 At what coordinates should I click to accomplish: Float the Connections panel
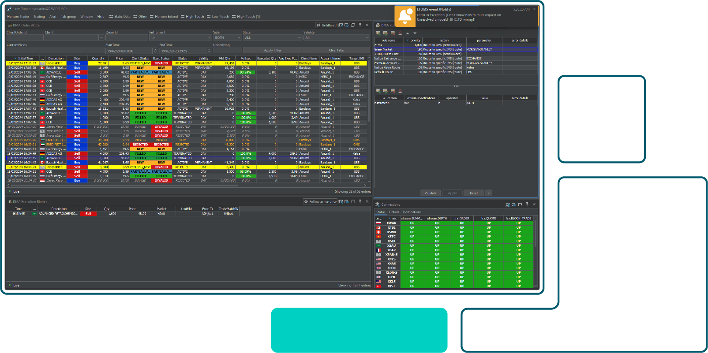[x=520, y=204]
